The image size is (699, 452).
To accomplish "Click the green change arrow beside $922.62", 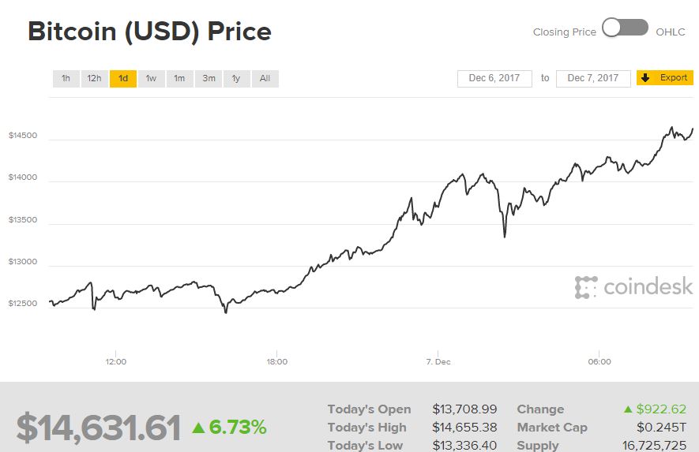I will point(628,409).
